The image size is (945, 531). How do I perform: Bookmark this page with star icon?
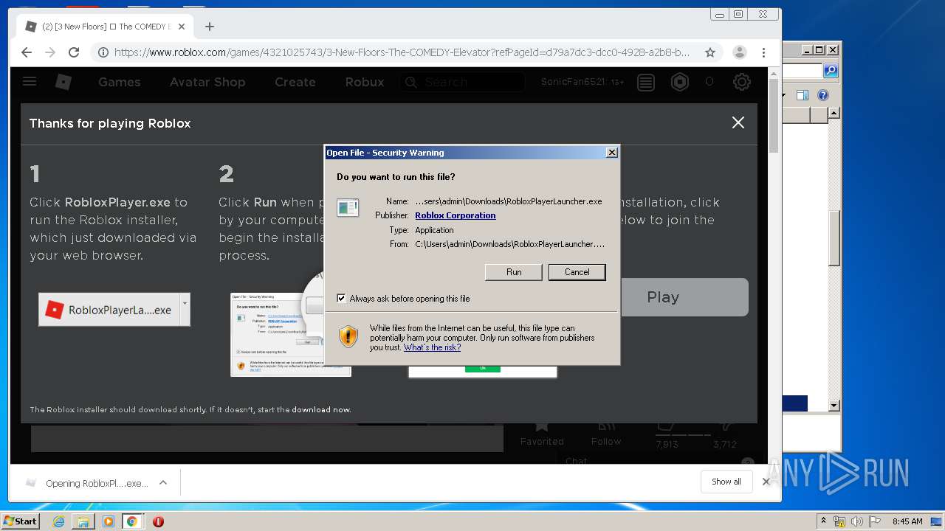click(710, 52)
